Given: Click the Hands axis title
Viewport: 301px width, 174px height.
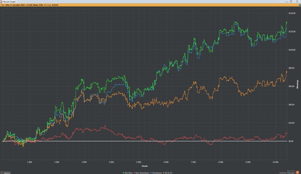Looking at the screenshot, I should tap(144, 166).
